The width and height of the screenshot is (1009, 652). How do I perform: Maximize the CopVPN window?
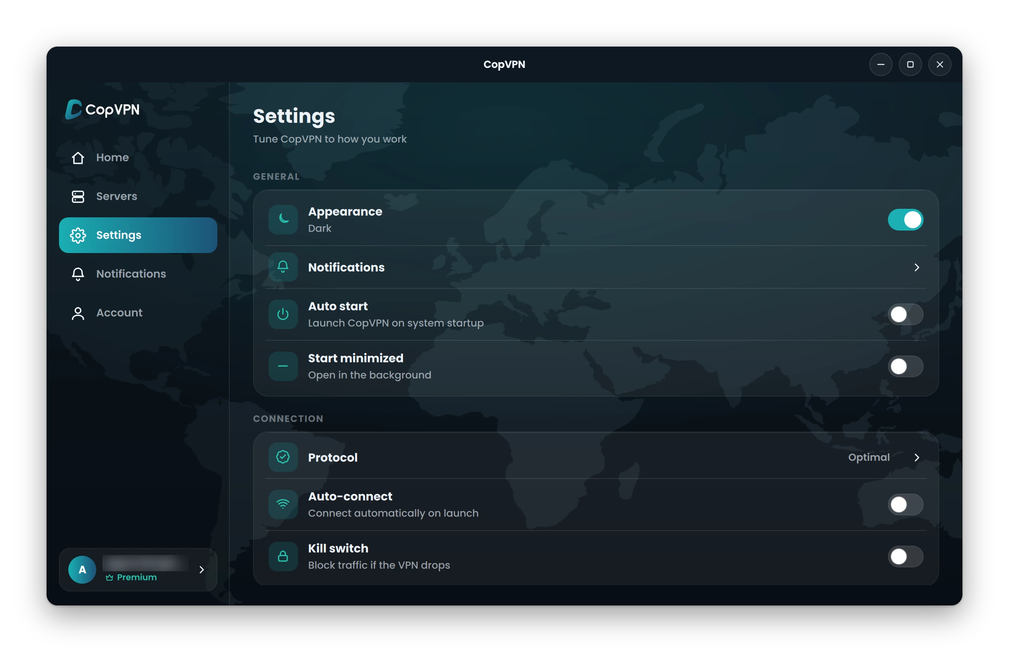pos(910,64)
